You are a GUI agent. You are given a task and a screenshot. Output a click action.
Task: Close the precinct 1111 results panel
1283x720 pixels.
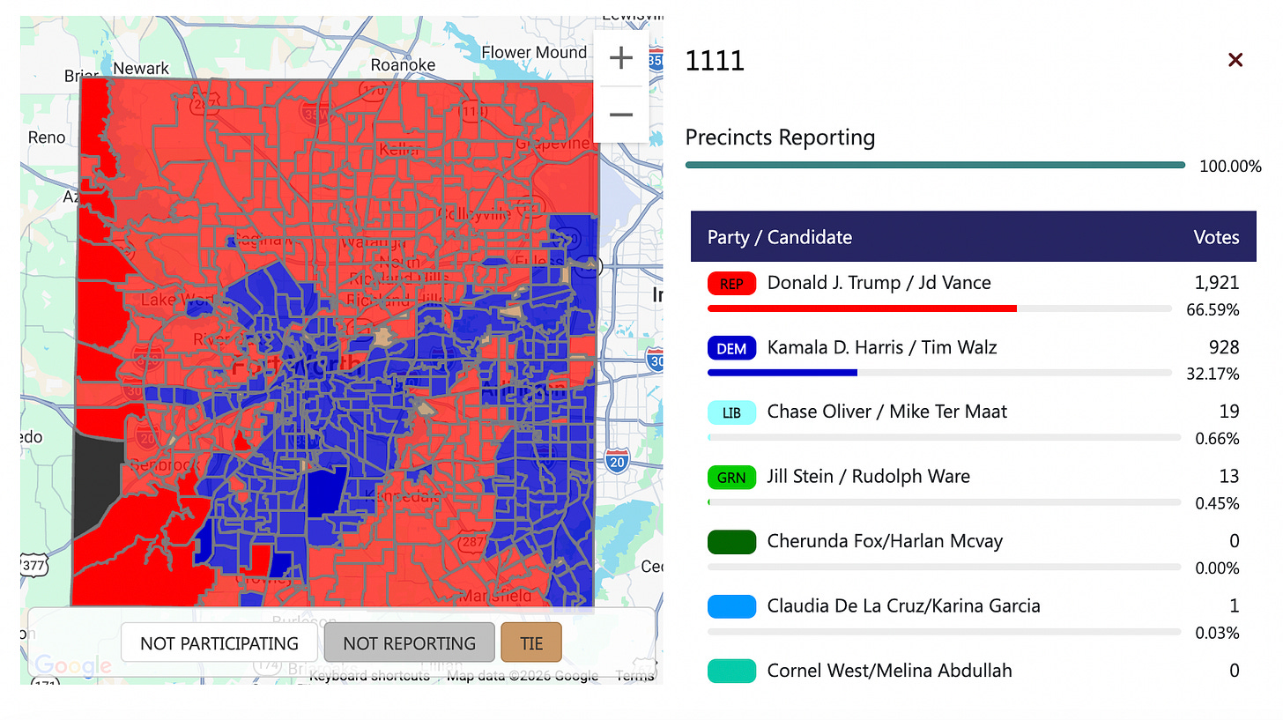pos(1235,59)
